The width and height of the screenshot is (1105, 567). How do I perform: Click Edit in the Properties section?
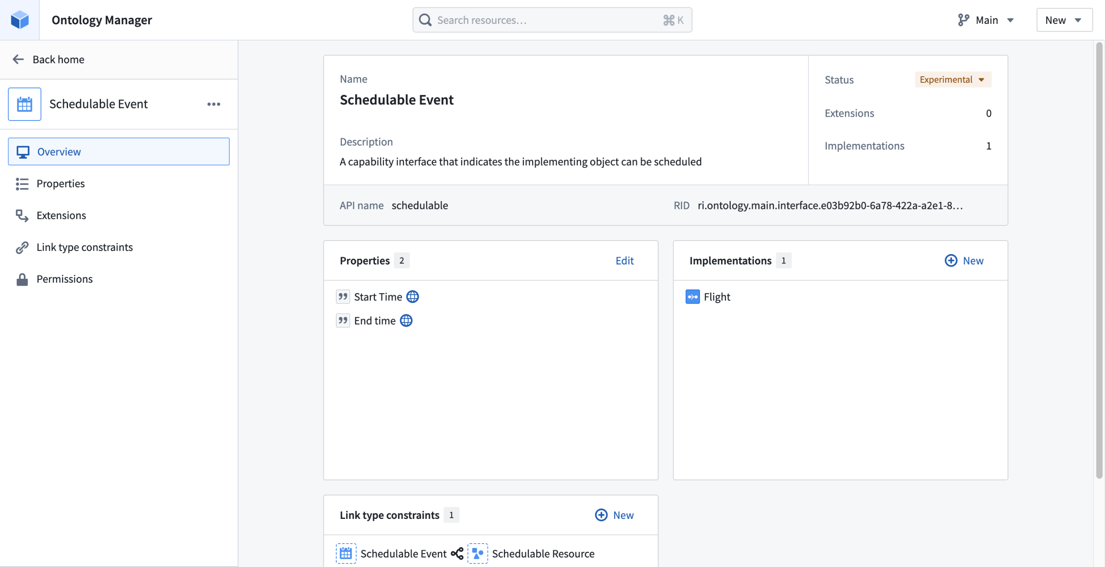pos(624,260)
